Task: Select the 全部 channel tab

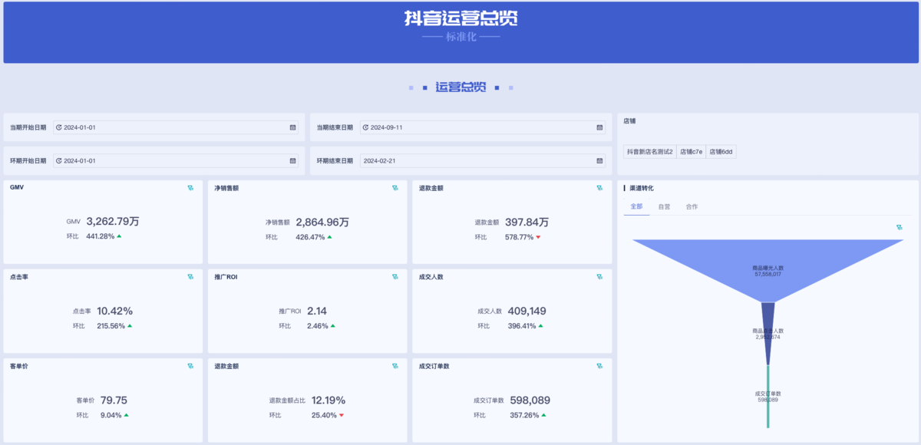Action: (636, 207)
